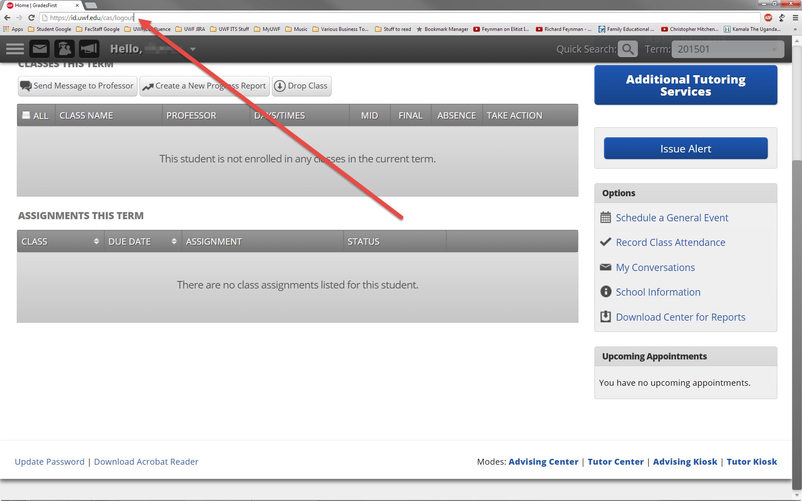Screen dimensions: 802x501
Task: Switch to Tutor Center mode
Action: tap(616, 462)
